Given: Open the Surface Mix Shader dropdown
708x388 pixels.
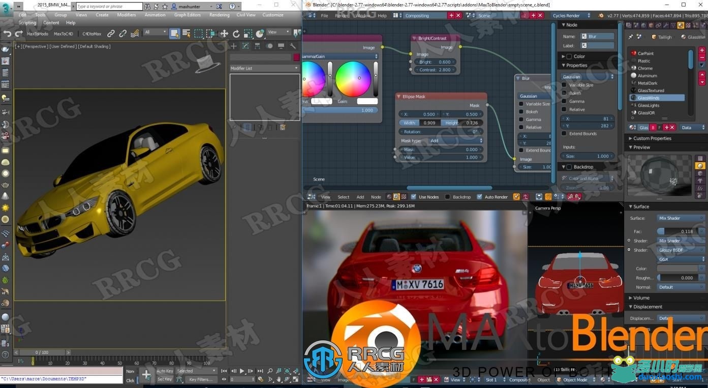Looking at the screenshot, I should pos(681,218).
